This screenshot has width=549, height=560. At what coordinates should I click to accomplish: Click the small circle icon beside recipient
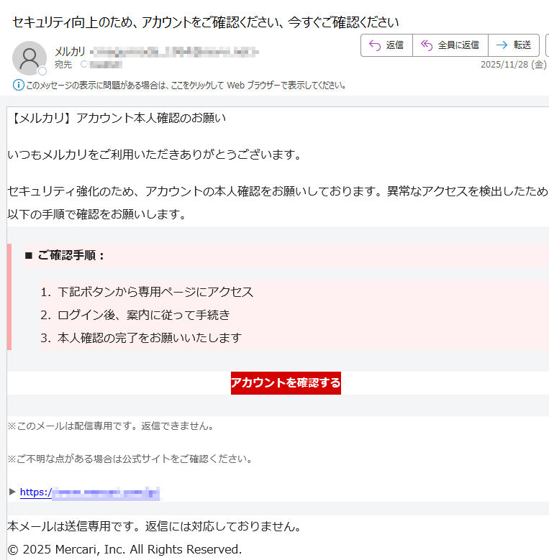click(83, 65)
